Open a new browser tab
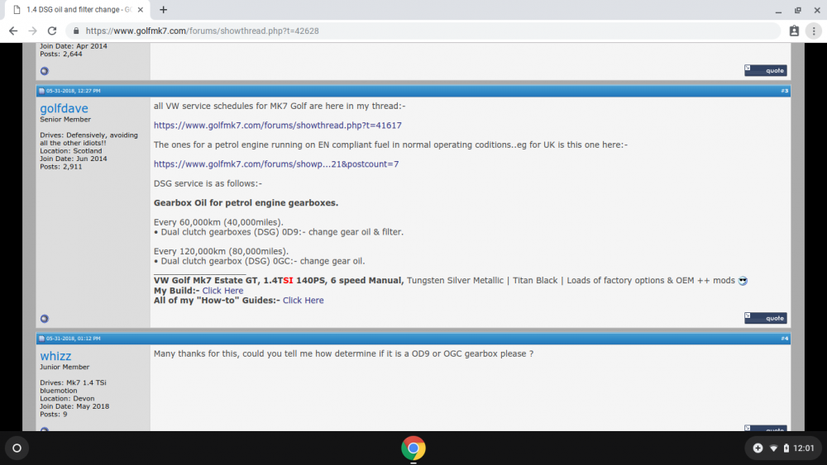 point(164,9)
